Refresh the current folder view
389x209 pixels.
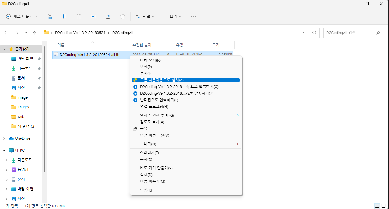pyautogui.click(x=314, y=33)
